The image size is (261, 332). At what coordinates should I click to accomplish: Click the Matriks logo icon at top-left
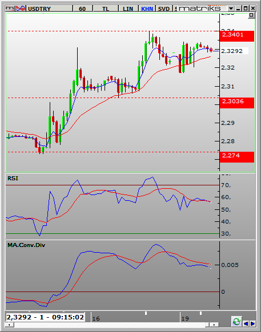coord(10,9)
